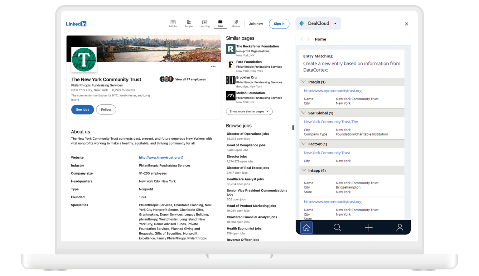The image size is (479, 276).
Task: Collapse the Intapp (4) results group
Action: 304,170
